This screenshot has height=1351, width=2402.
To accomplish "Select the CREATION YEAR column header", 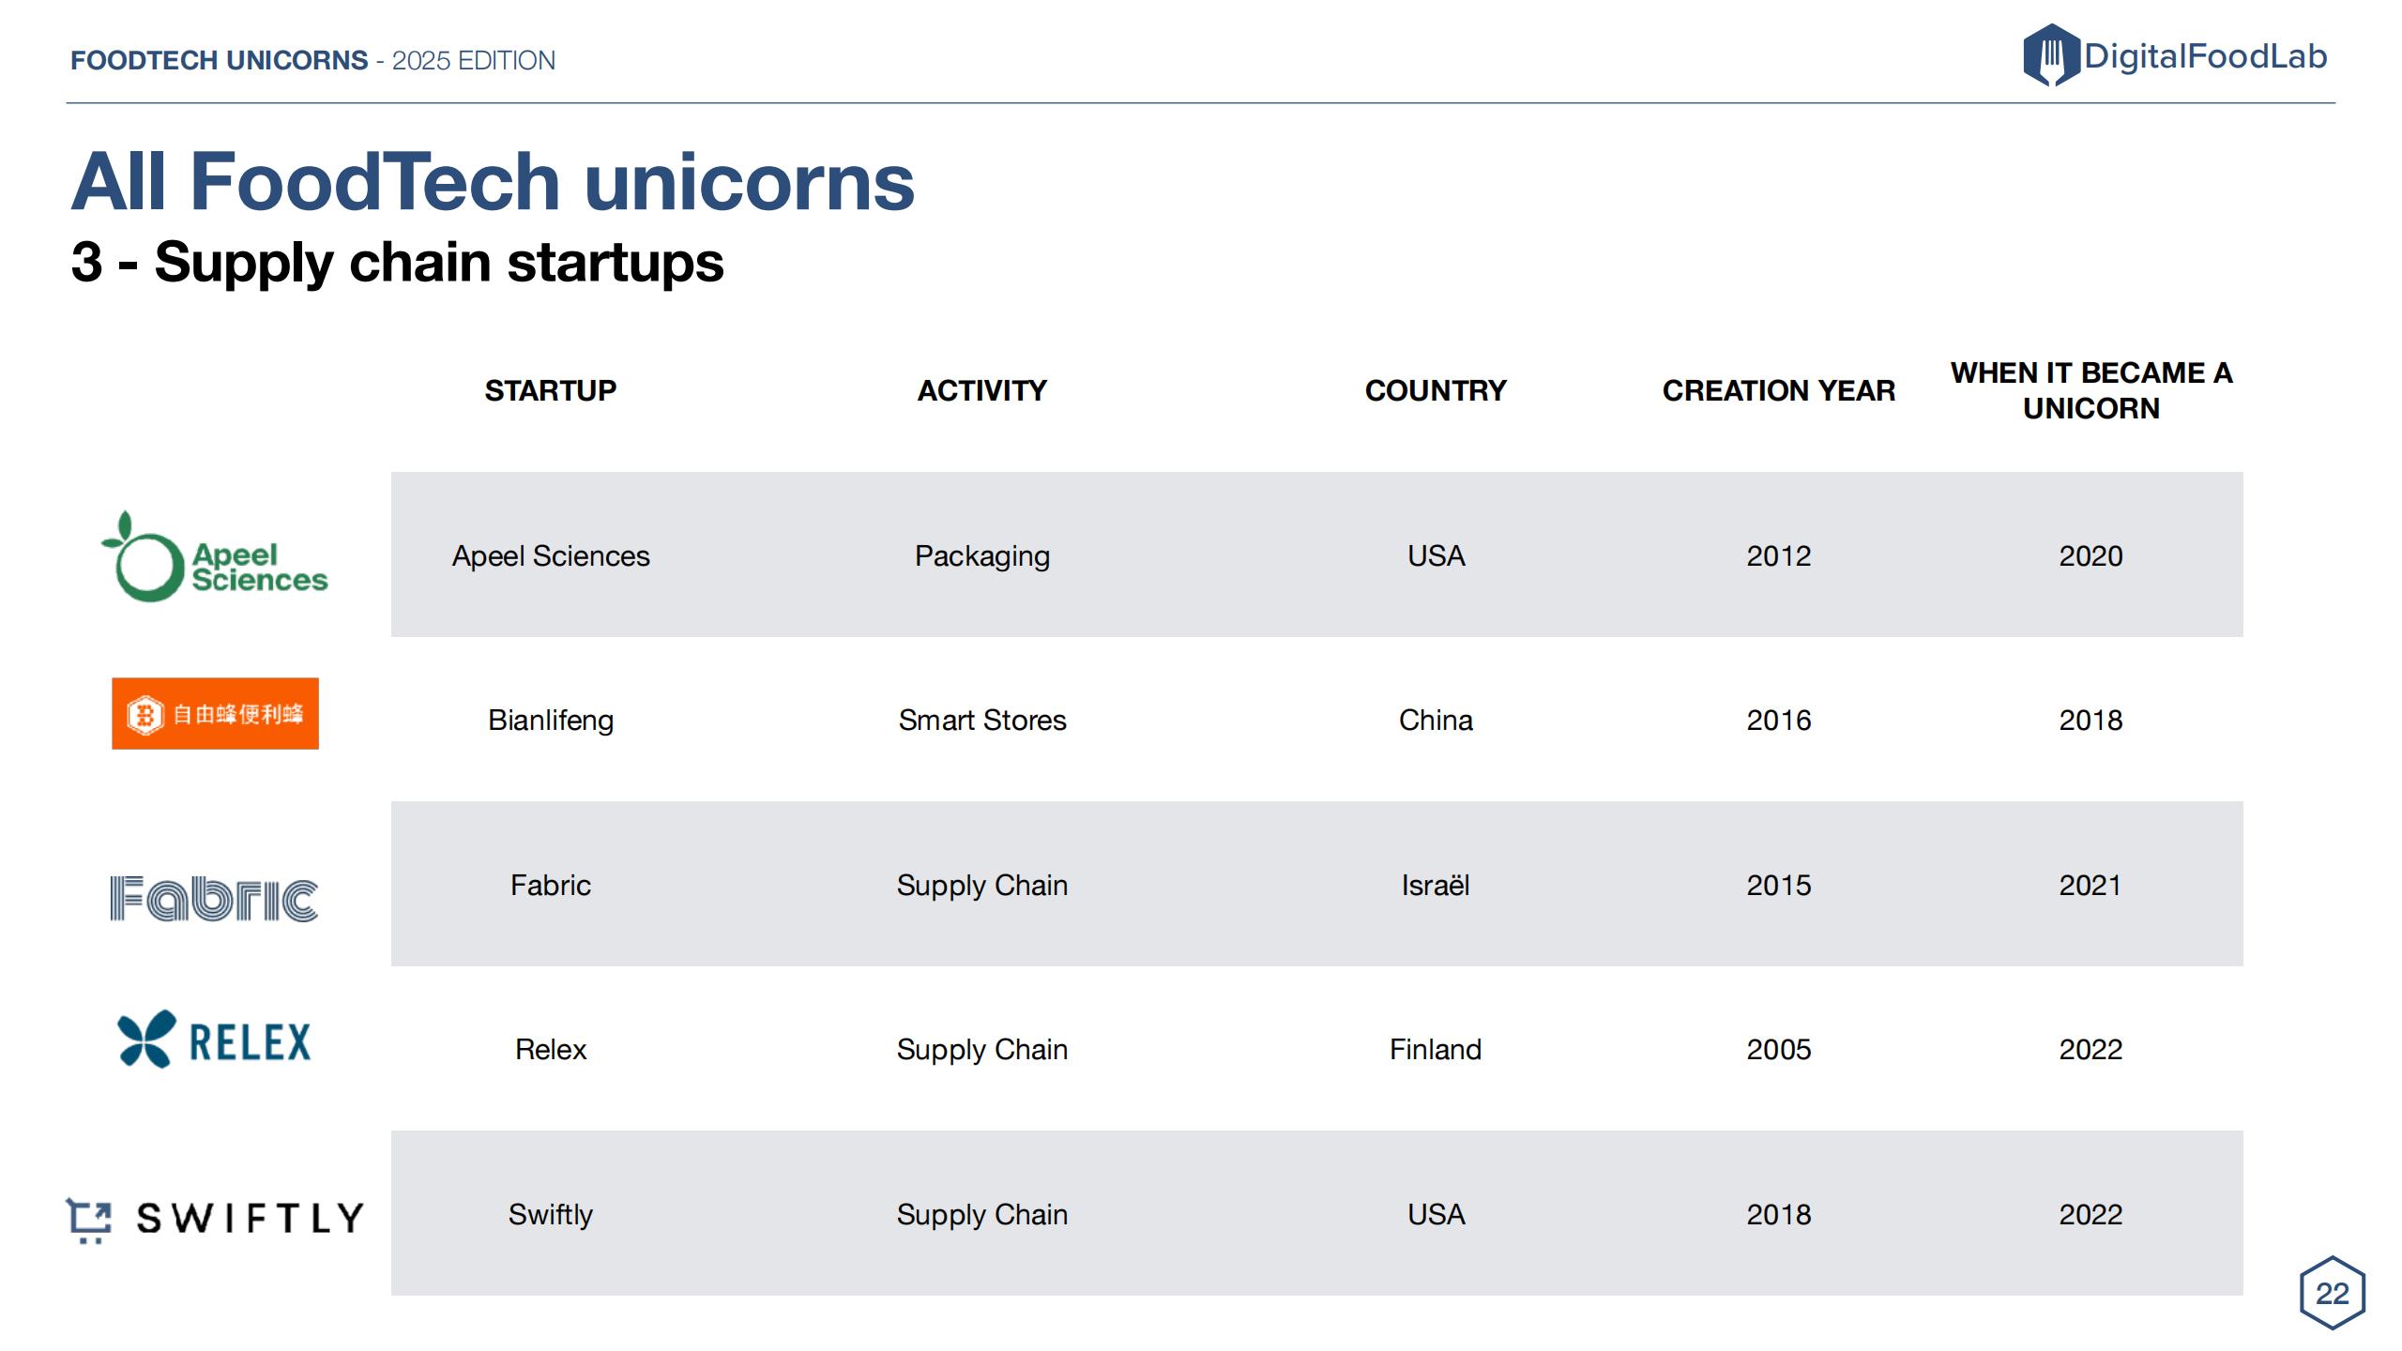I will coord(1779,390).
